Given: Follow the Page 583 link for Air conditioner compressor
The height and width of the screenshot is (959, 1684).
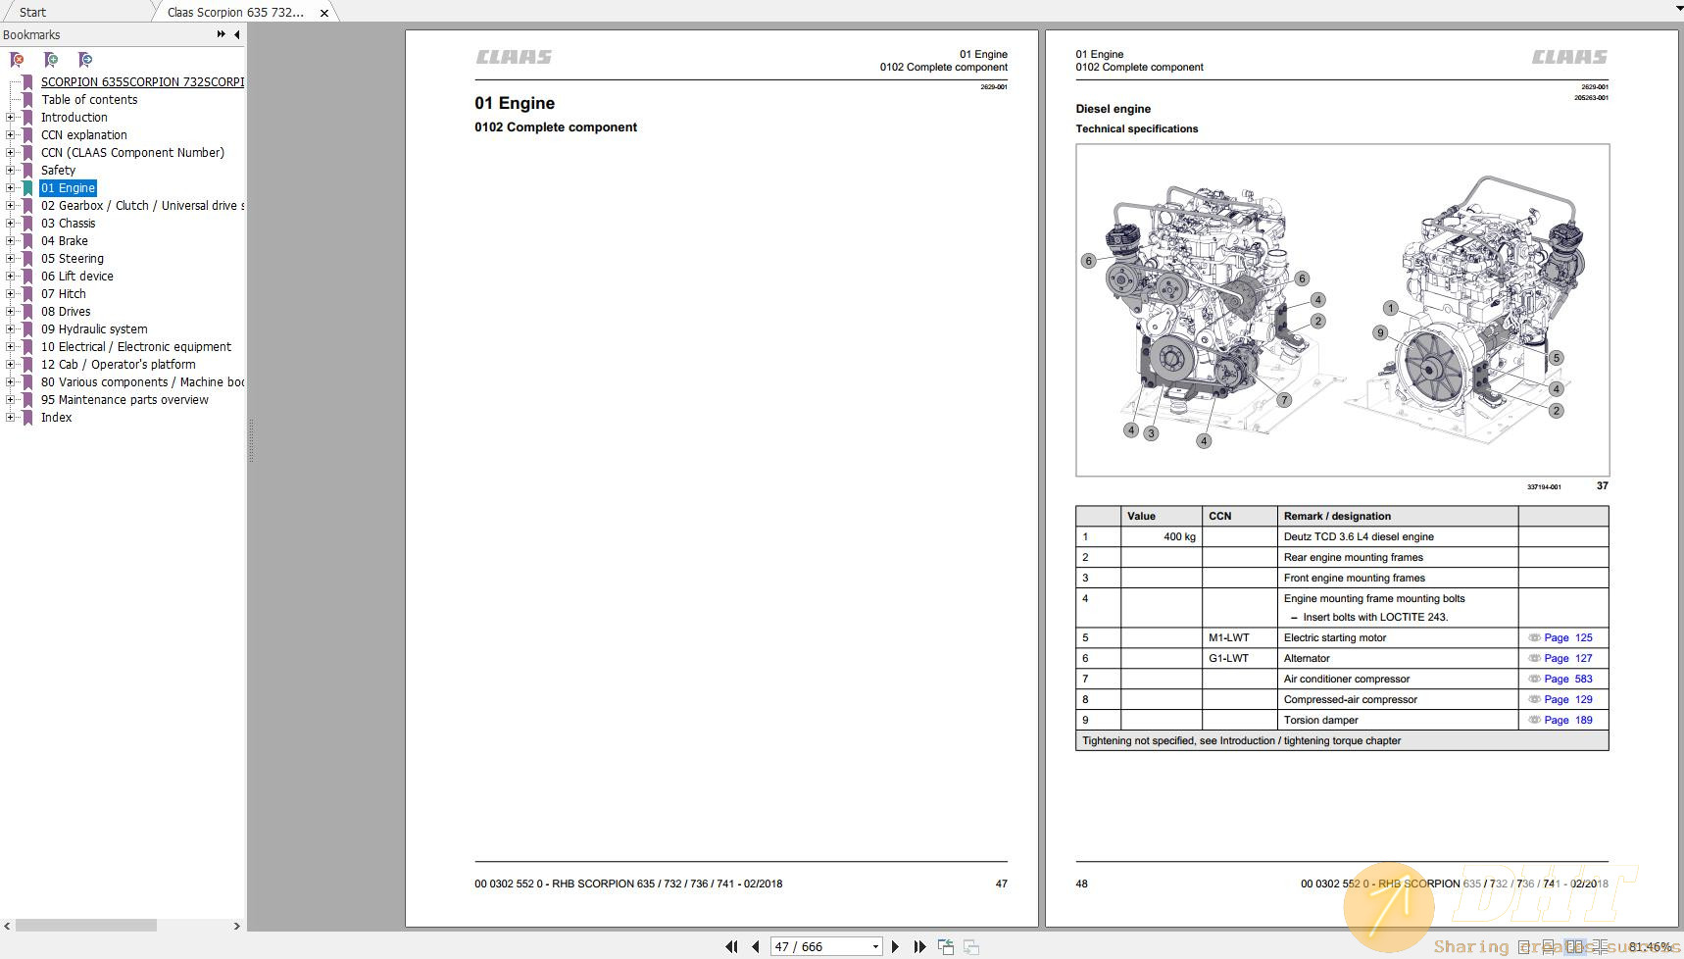Looking at the screenshot, I should point(1568,679).
